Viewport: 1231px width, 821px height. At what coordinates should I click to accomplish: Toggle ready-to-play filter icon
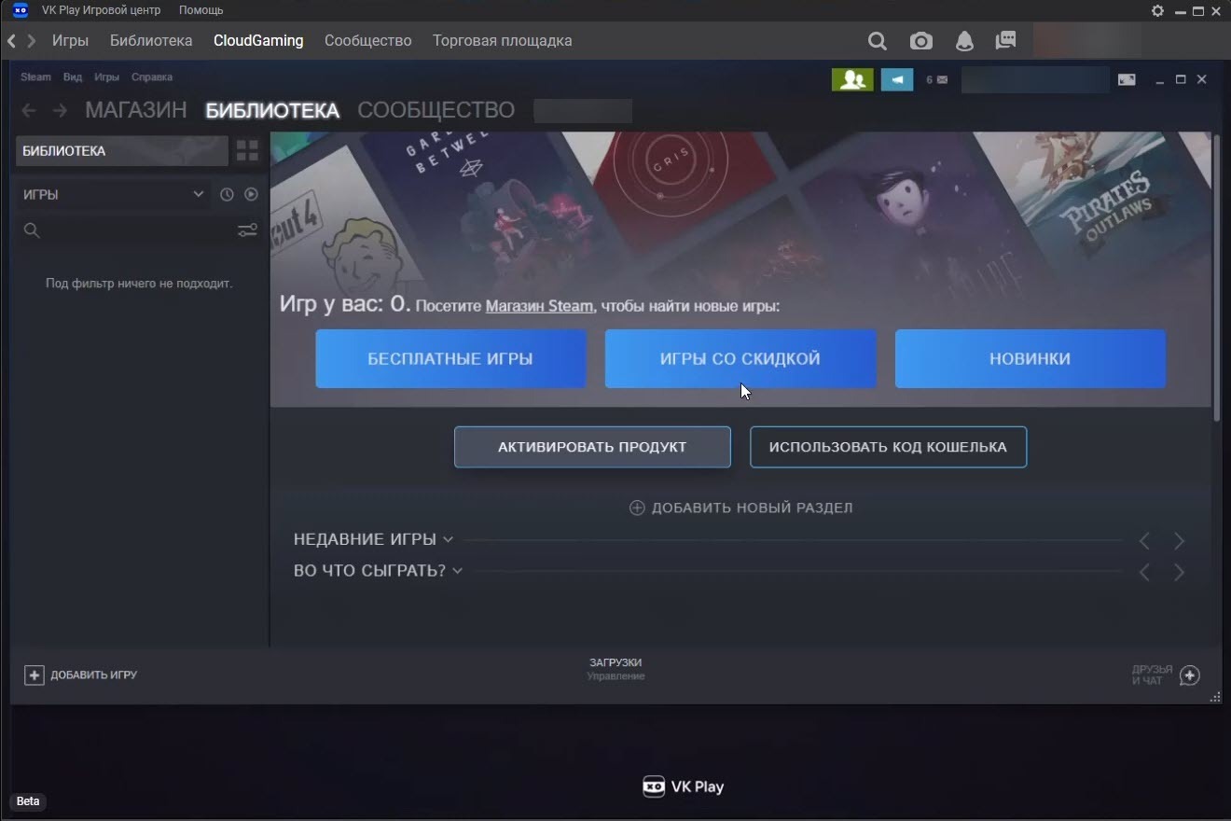click(x=251, y=194)
